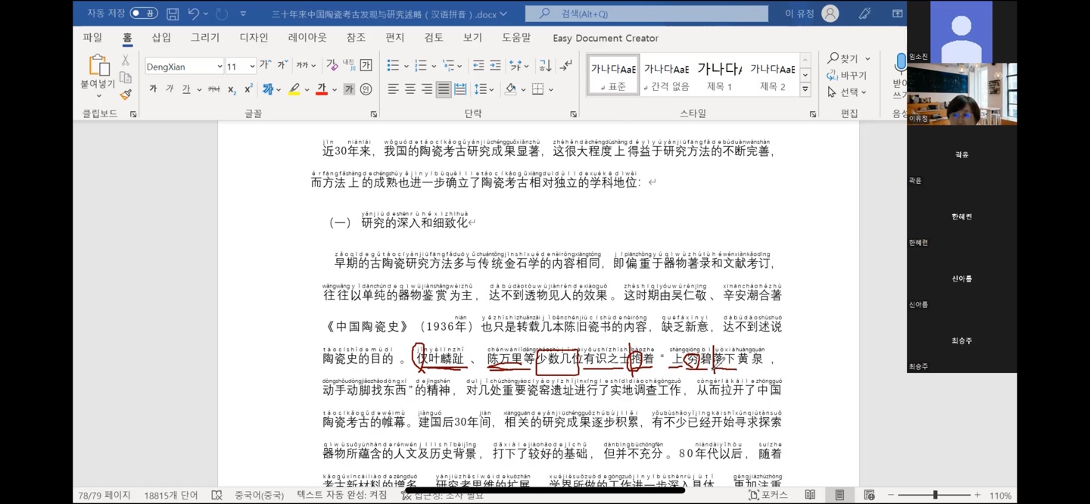Open the 레이아웃 (Layout) ribbon tab
The width and height of the screenshot is (1090, 504).
(307, 38)
